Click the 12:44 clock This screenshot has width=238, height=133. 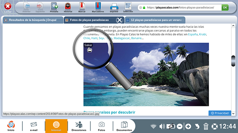pyautogui.click(x=227, y=126)
